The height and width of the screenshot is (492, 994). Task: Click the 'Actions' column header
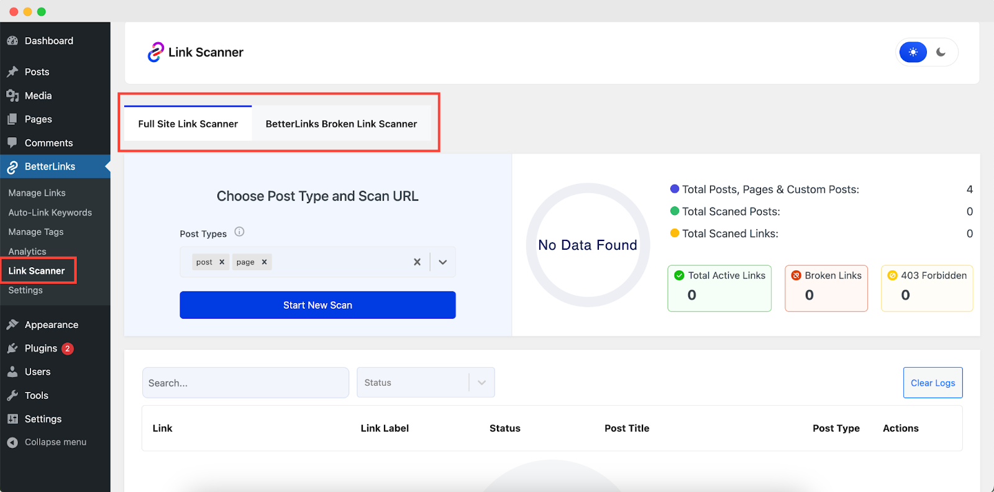(901, 429)
